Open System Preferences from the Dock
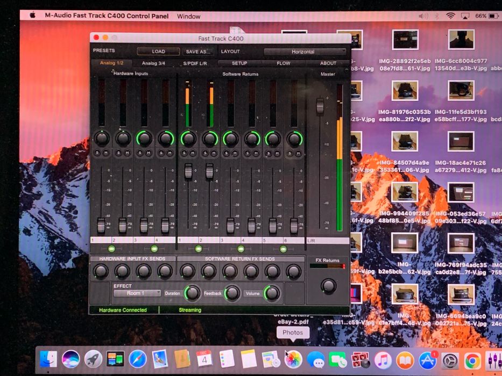 [x=450, y=360]
